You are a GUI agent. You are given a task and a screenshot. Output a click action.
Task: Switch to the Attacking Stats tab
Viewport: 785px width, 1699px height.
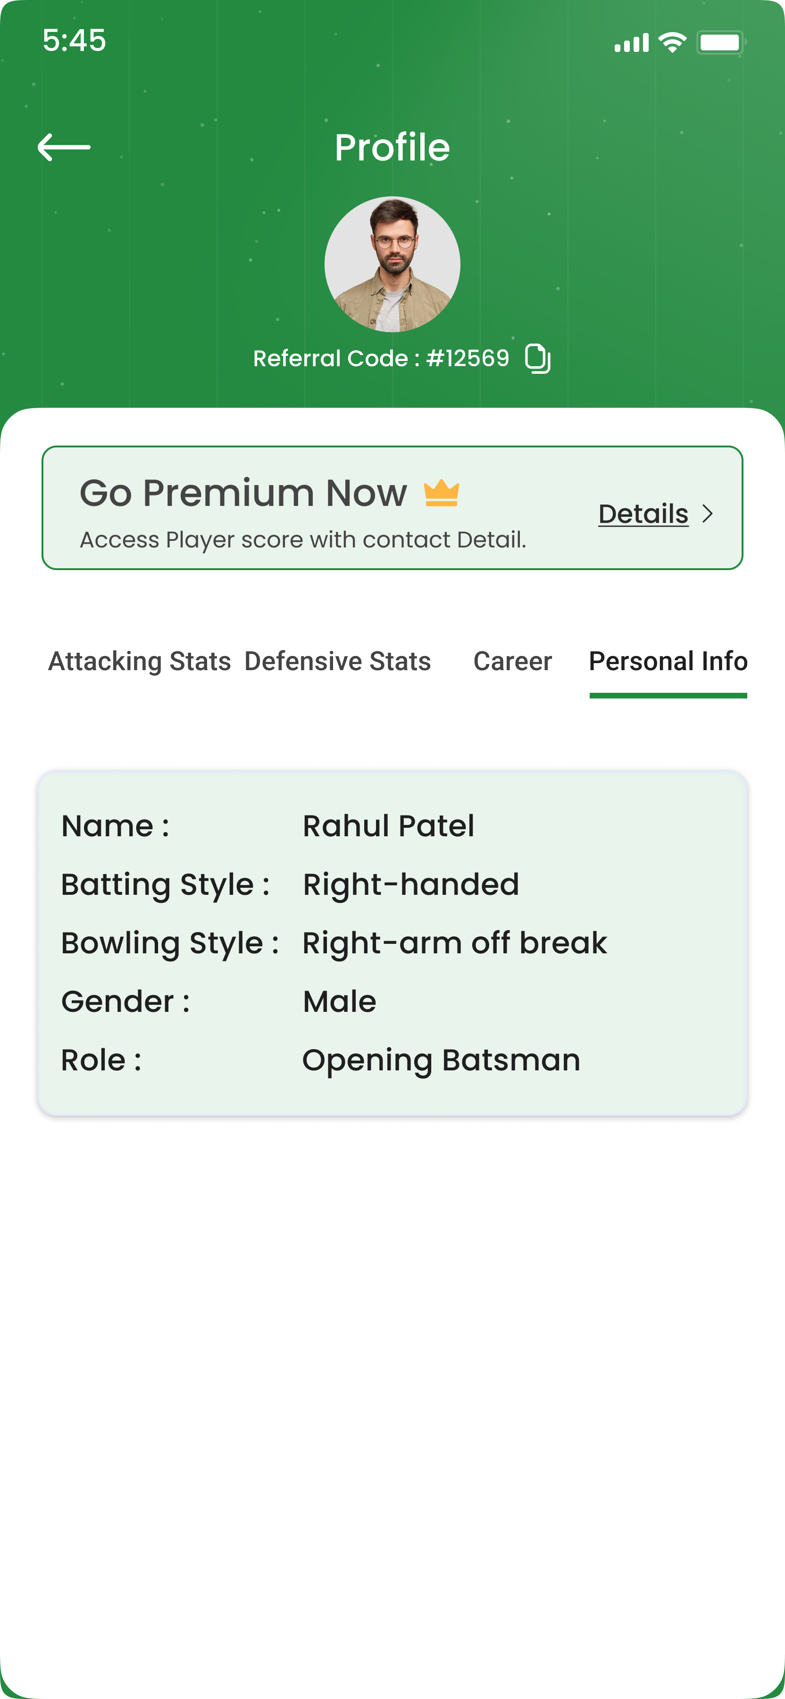pos(140,661)
